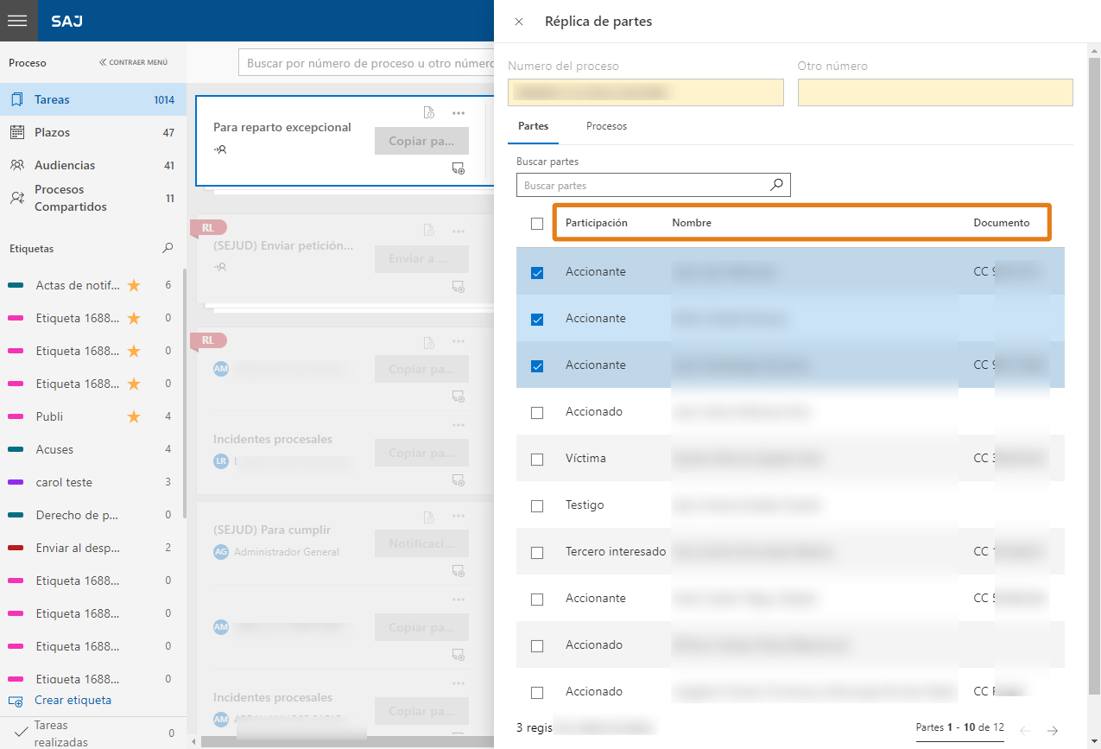Open more options on Para cumplir card
Screen dimensions: 1101x749
pos(459,517)
